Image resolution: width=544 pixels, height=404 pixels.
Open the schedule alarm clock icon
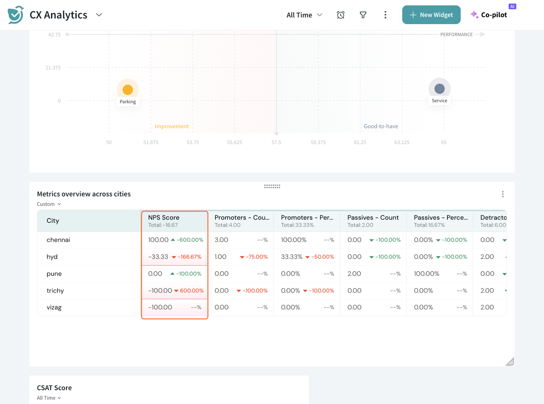pyautogui.click(x=340, y=15)
